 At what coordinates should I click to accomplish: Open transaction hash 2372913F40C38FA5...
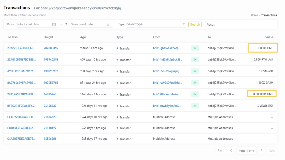click(x=21, y=48)
